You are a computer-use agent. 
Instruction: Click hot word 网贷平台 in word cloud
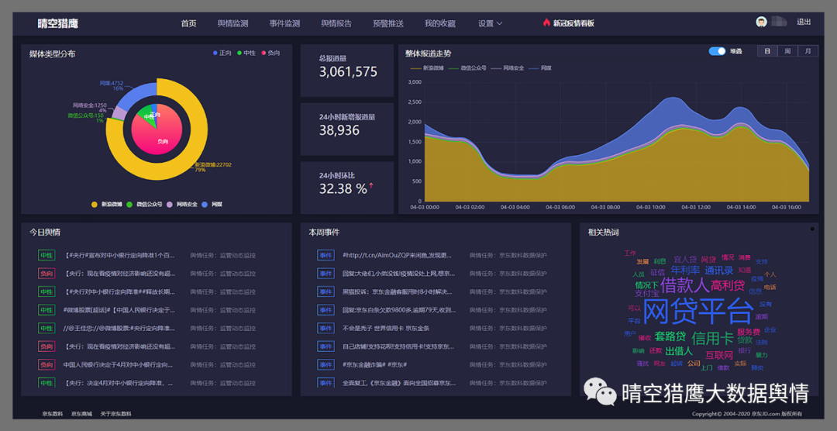coord(697,312)
